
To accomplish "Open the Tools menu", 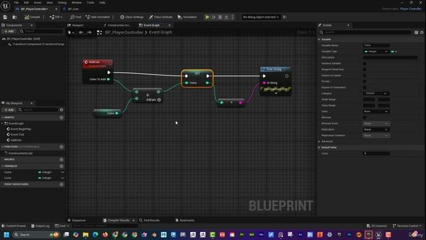I will point(91,3).
